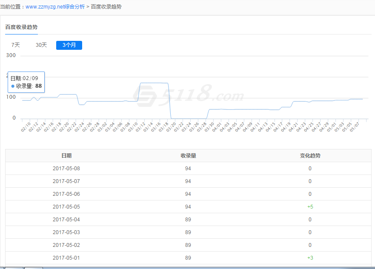Switch chart range to 30天
The width and height of the screenshot is (375, 269).
41,45
